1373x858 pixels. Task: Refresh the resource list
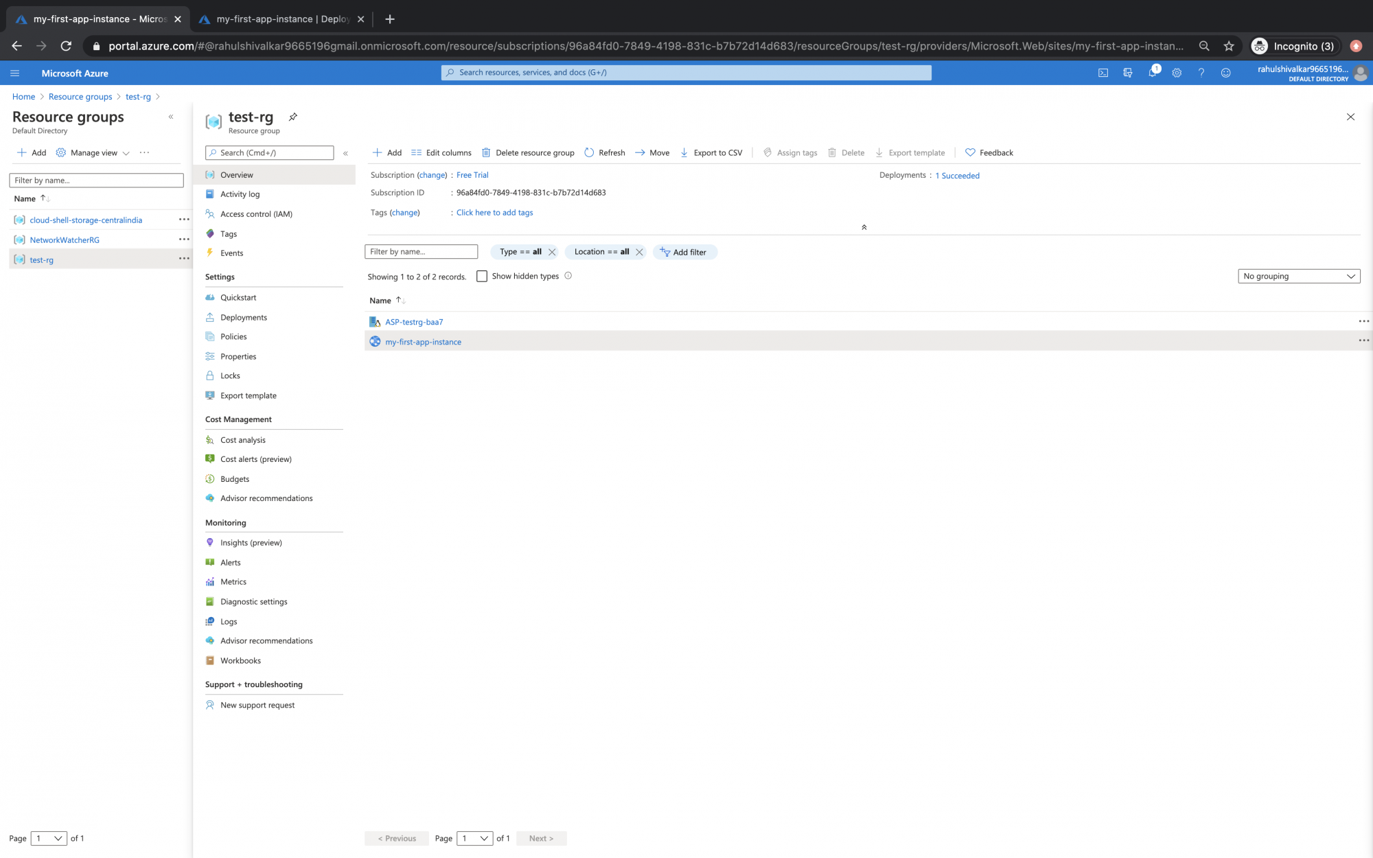[604, 152]
